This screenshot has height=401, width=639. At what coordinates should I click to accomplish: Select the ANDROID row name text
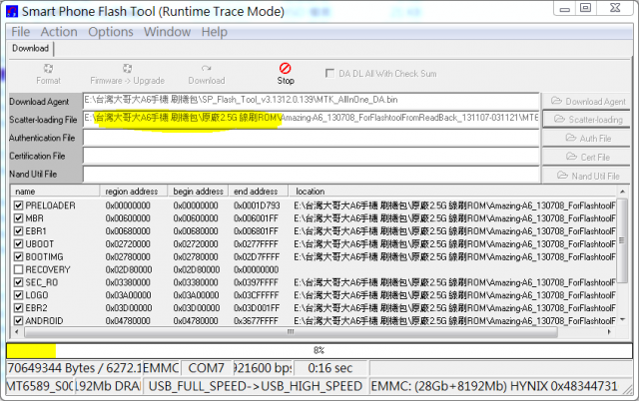(x=44, y=321)
